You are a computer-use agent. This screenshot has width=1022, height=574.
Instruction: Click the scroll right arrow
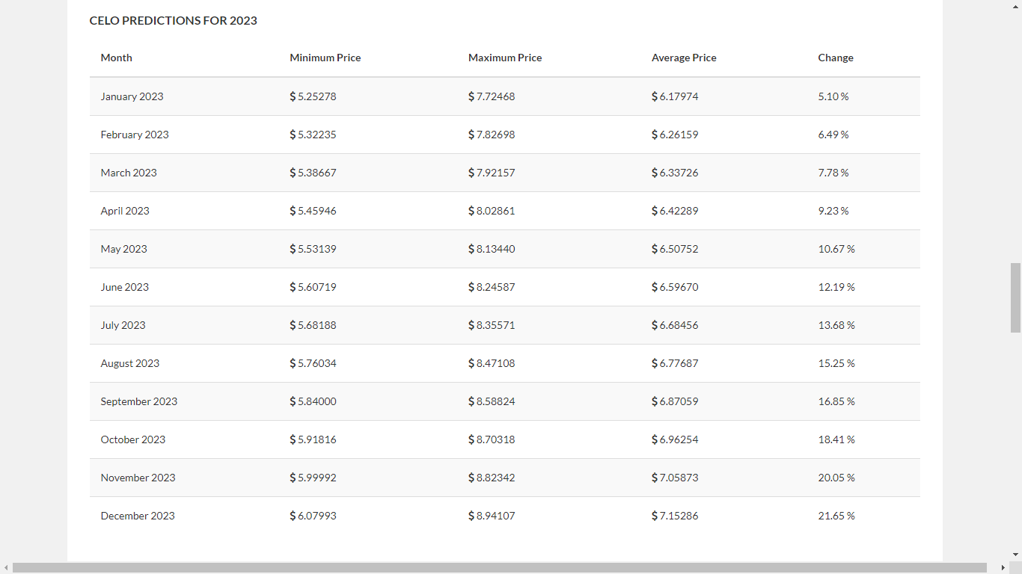click(x=1003, y=568)
